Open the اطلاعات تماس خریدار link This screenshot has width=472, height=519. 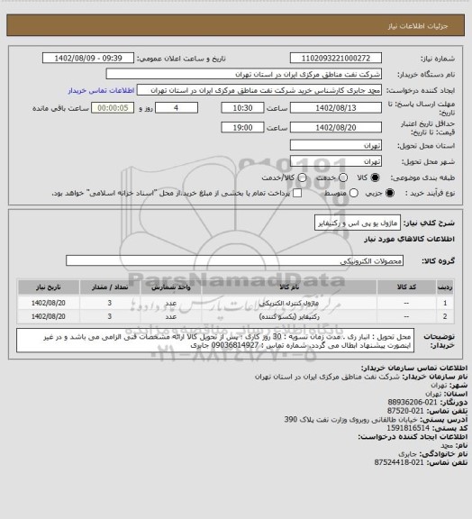point(101,90)
